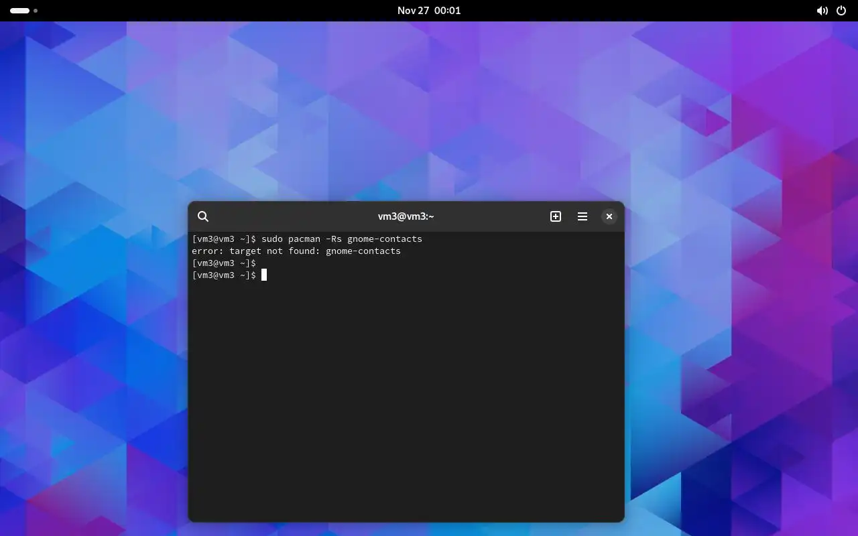Click the terminal cursor block
This screenshot has height=536, width=858.
point(264,275)
